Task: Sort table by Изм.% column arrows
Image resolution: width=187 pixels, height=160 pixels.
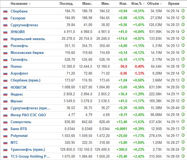Action: (x=144, y=4)
